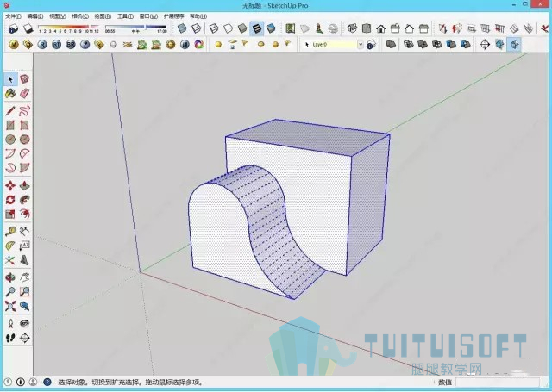Choose the Freehand drawing tool
The height and width of the screenshot is (392, 552).
pyautogui.click(x=24, y=111)
